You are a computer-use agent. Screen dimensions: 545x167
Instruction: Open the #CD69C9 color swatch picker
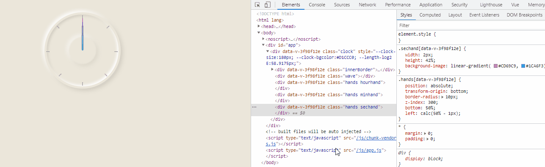(496, 66)
